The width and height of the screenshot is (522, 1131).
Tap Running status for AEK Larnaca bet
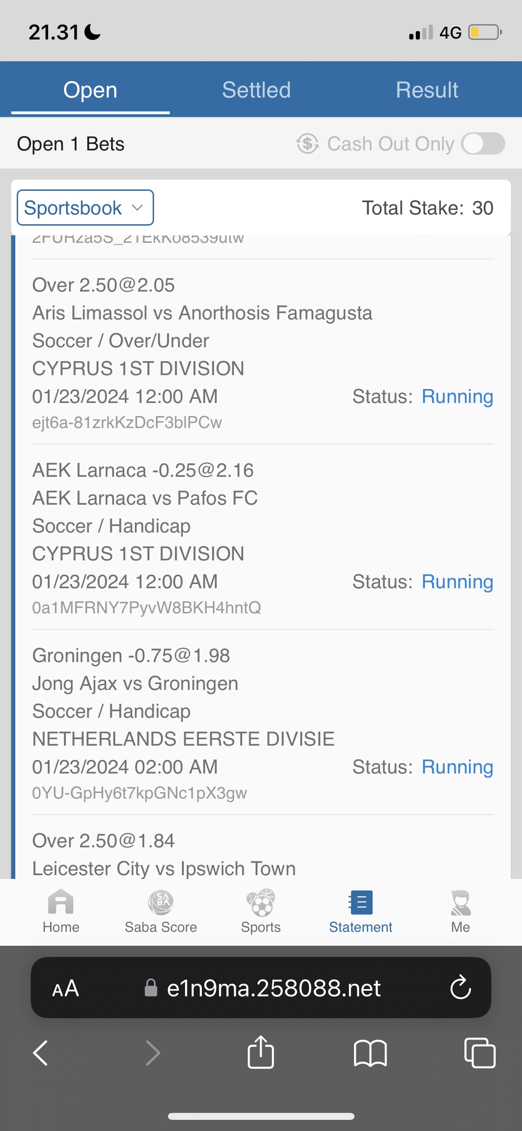(457, 582)
